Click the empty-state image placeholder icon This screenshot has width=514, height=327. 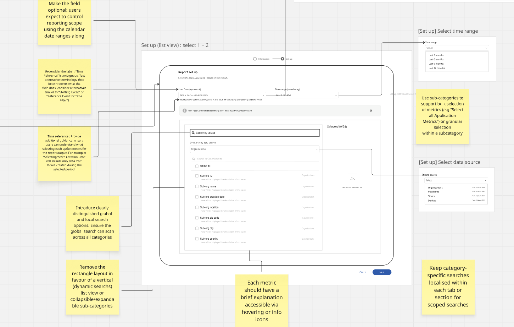pos(352,179)
